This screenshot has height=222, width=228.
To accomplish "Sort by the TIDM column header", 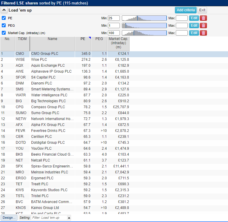I will (22, 44).
